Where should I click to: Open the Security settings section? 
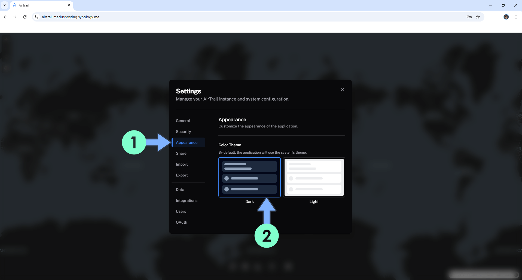pyautogui.click(x=183, y=132)
